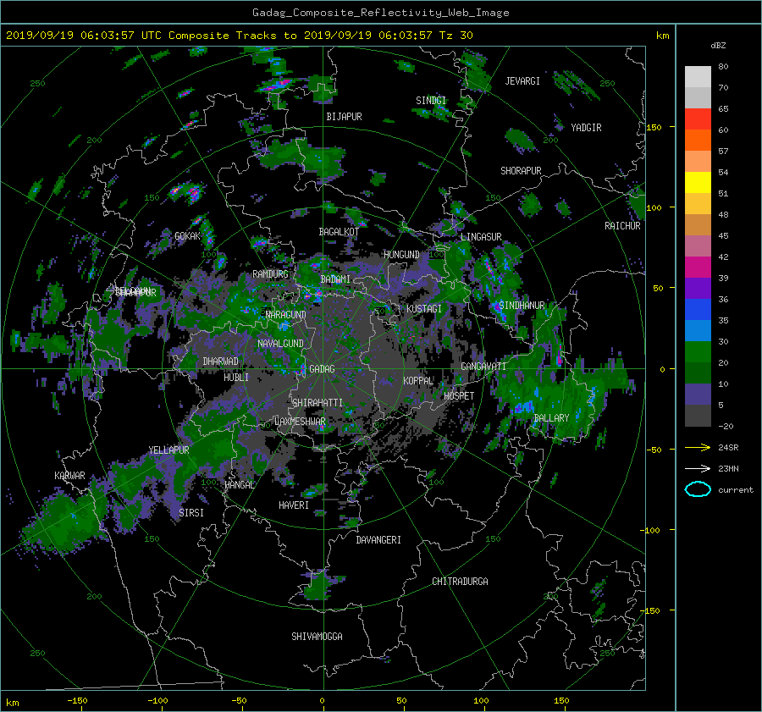Click the RAICHUR city label

622,226
